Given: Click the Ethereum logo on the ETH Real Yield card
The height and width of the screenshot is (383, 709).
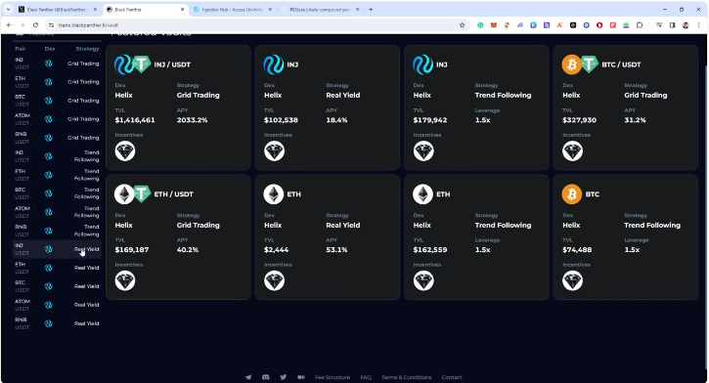Looking at the screenshot, I should tap(274, 194).
